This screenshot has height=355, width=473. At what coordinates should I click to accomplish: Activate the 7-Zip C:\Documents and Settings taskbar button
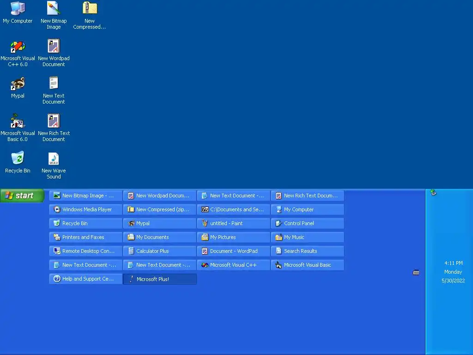point(233,209)
